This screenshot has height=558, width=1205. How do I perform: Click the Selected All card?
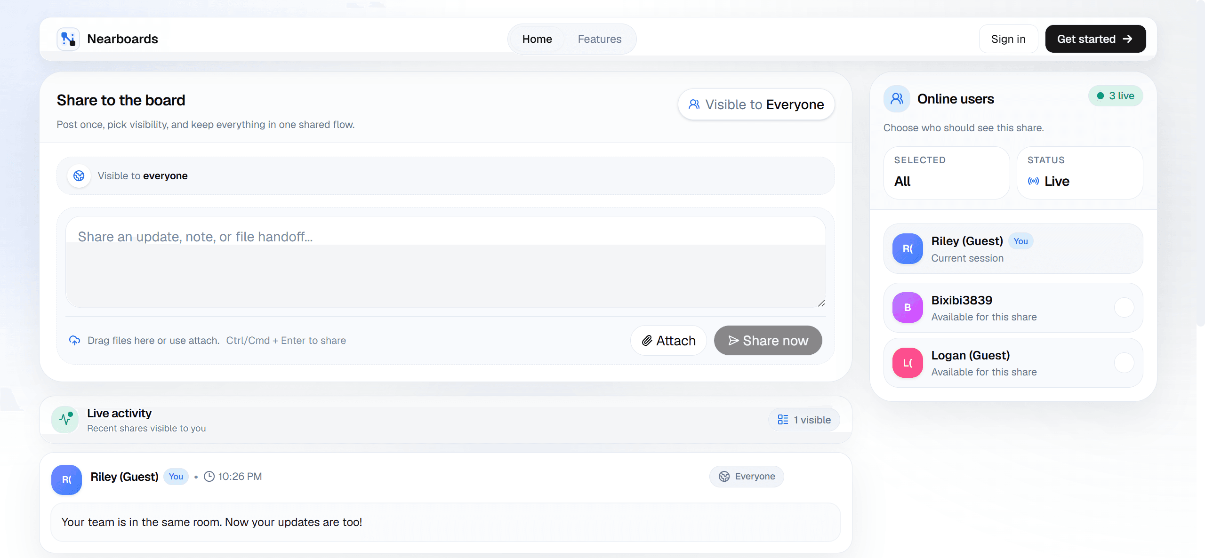click(947, 173)
